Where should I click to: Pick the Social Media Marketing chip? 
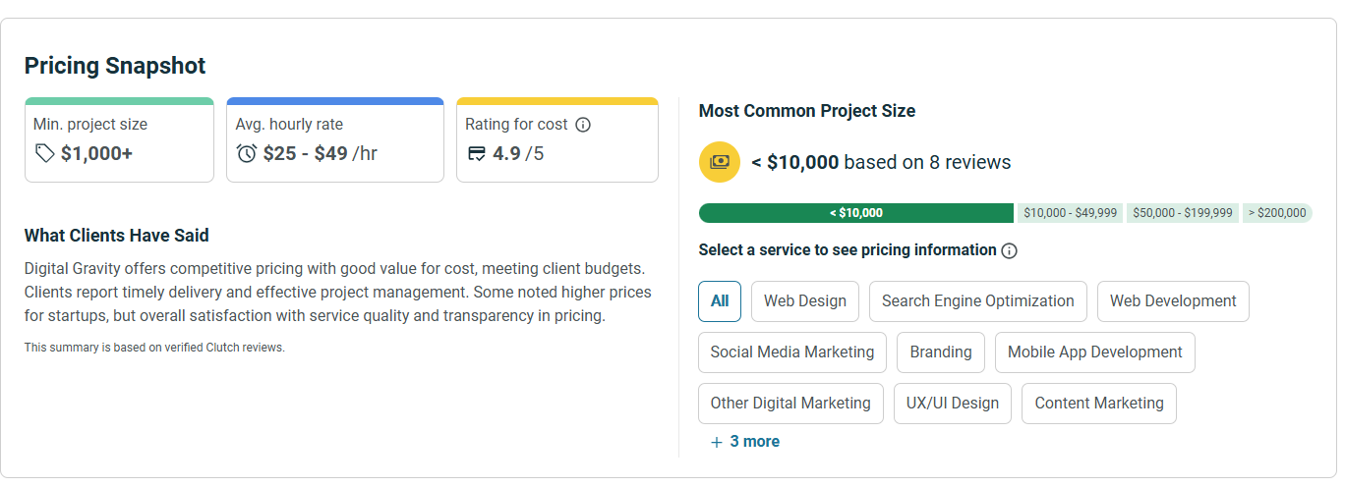tap(791, 352)
